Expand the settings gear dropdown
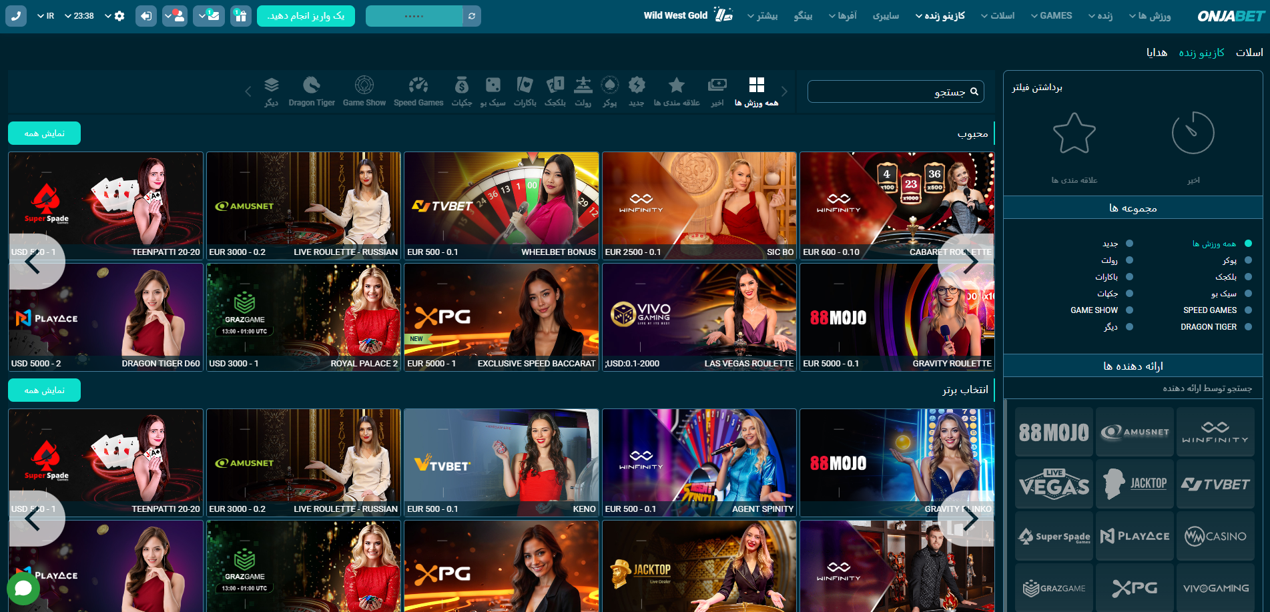 coord(115,16)
